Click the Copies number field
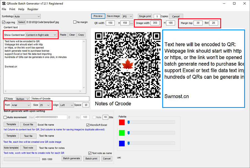The width and height of the screenshot is (250, 168). pos(157,16)
